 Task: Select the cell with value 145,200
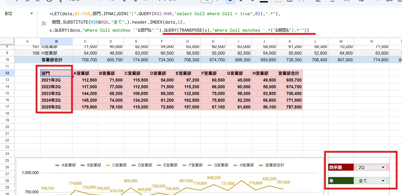[x=85, y=100]
